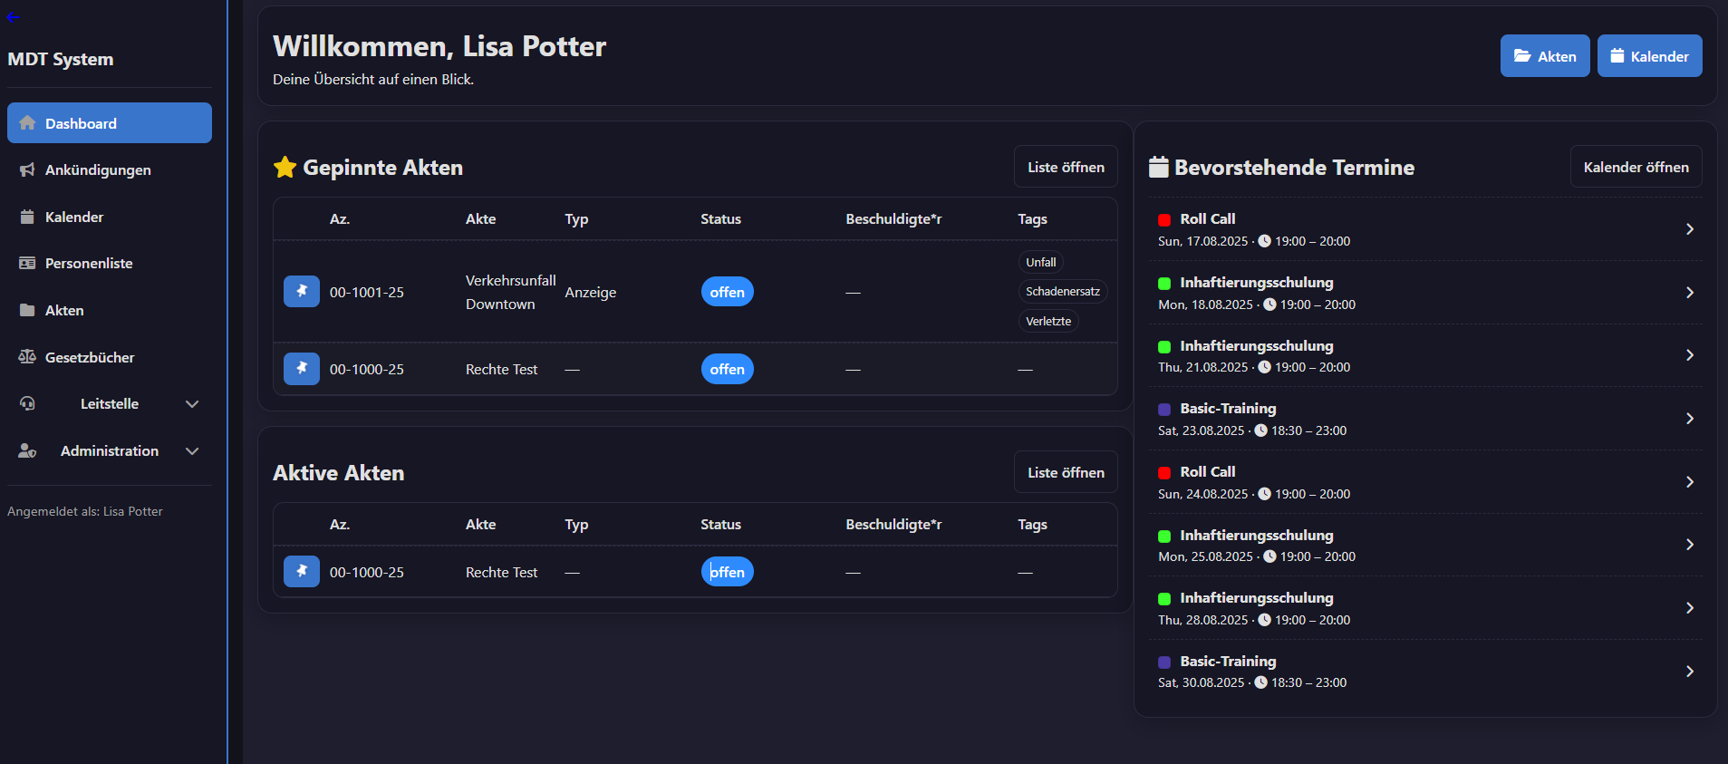Open Inhaftierungsschulung 18.08.2025 chevron
1728x764 pixels.
(1690, 293)
